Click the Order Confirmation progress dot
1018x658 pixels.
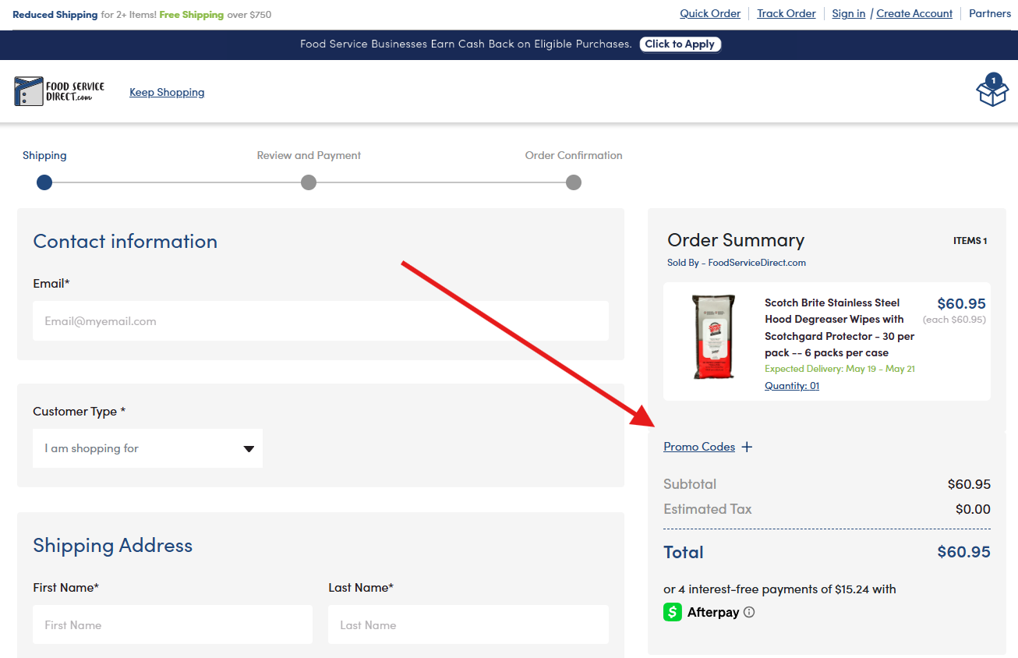point(573,182)
